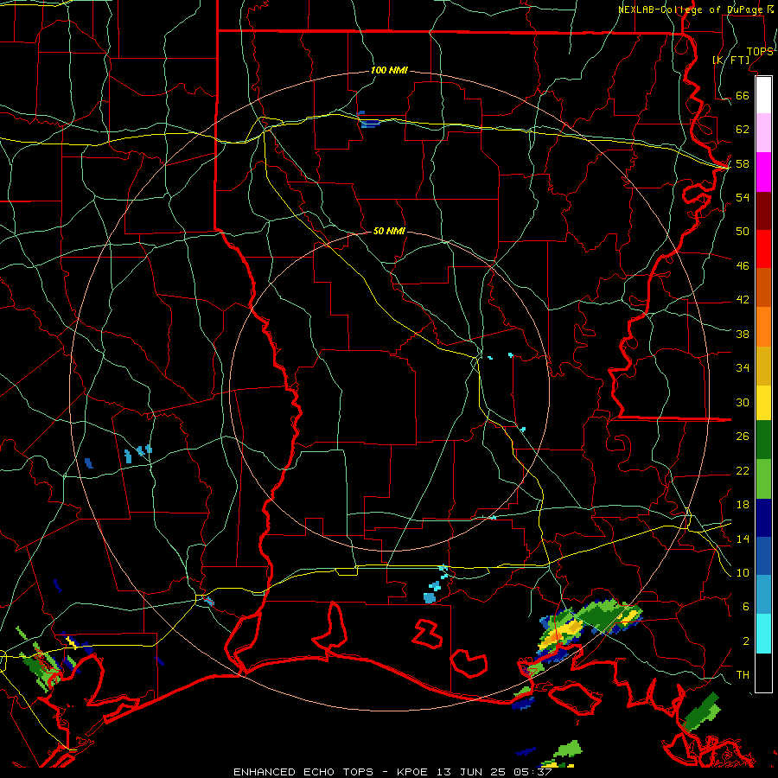This screenshot has height=778, width=778.
Task: Click the TH threshold label
Action: pos(743,675)
